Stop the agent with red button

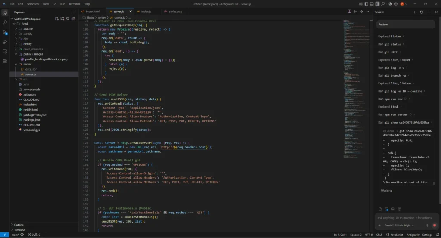click(x=435, y=226)
